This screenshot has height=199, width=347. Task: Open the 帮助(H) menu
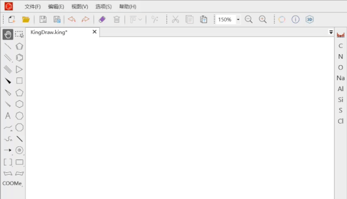(x=128, y=7)
